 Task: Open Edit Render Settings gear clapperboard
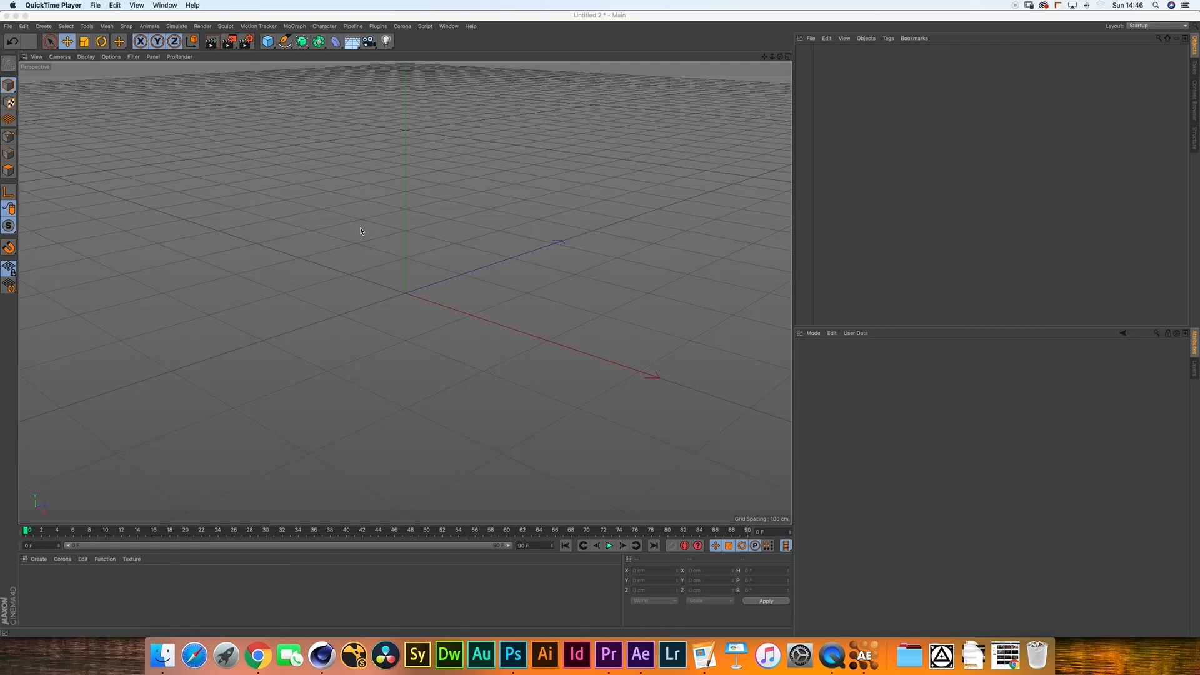pyautogui.click(x=246, y=42)
